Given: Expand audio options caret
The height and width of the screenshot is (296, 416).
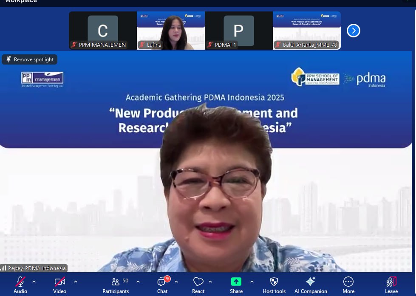Looking at the screenshot, I should (x=34, y=282).
